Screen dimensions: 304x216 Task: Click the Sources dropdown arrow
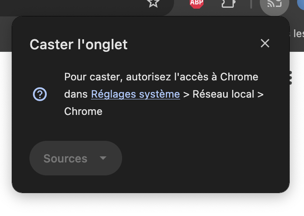pyautogui.click(x=103, y=158)
